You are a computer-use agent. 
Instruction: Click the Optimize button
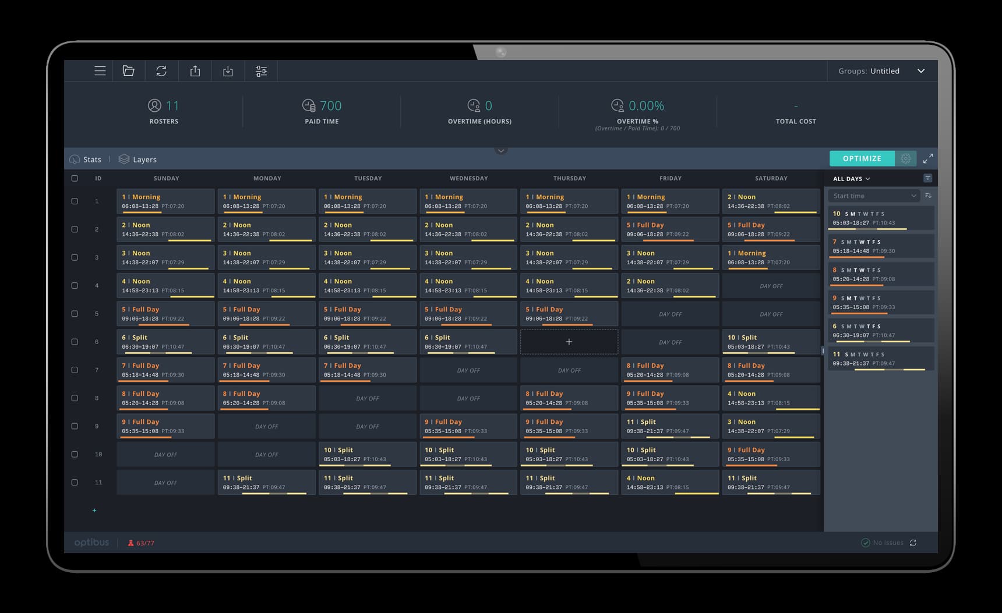(x=862, y=158)
